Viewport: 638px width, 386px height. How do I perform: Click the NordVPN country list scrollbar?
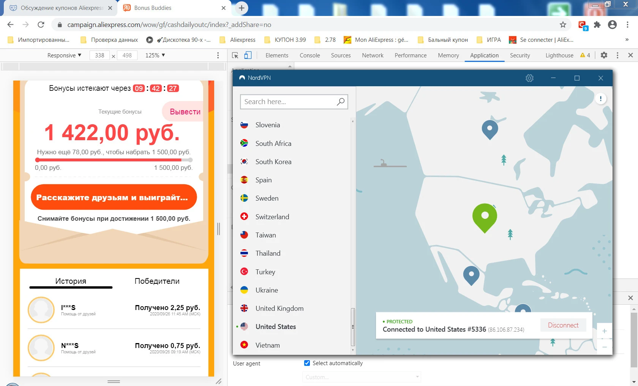click(x=353, y=327)
